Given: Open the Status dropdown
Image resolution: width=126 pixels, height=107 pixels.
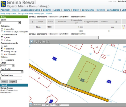Looking at the screenshot, I should [11, 23].
